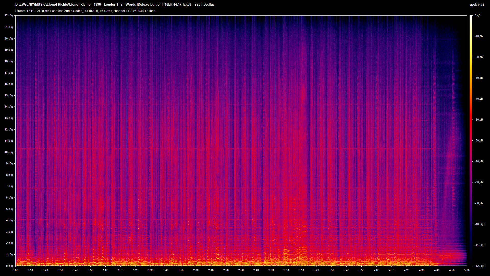Click the '7 кГц' frequency axis label
Image resolution: width=490 pixels, height=276 pixels.
pos(9,186)
